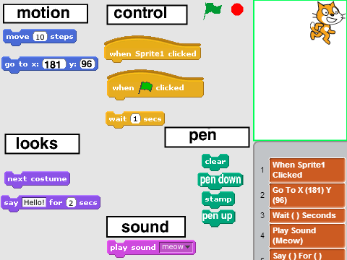This screenshot has height=260, width=347.
Task: Click the "clear" pen block
Action: coord(215,162)
